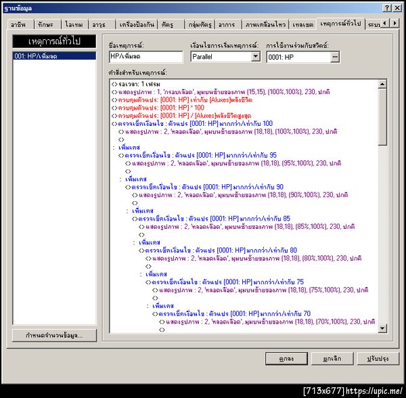Select show picture line with (70%,100%)
Image resolution: width=406 pixels, height=398 pixels.
tap(267, 322)
